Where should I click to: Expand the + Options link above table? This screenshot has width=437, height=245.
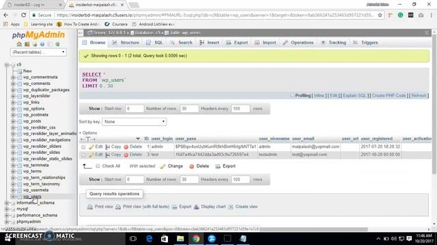88,133
